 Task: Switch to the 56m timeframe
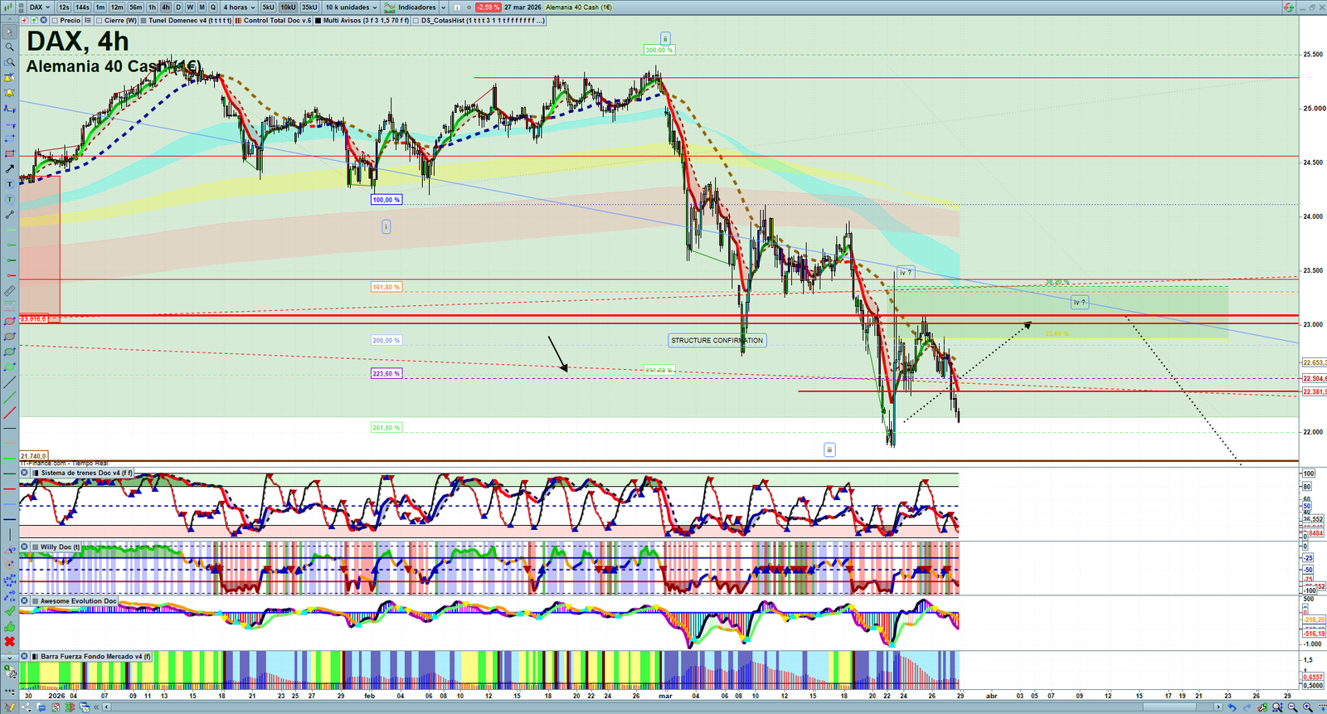[x=136, y=7]
